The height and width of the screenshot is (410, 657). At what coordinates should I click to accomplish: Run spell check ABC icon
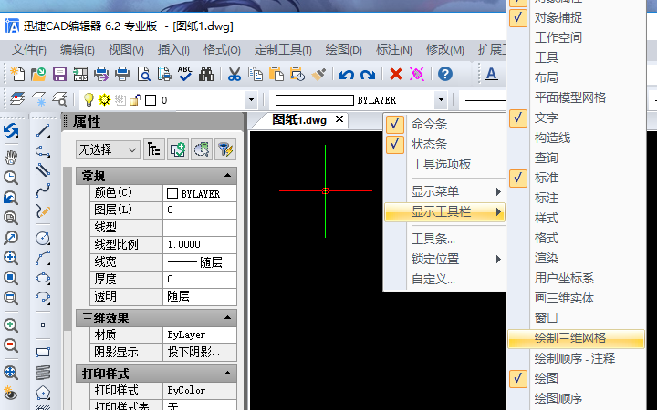pyautogui.click(x=184, y=74)
